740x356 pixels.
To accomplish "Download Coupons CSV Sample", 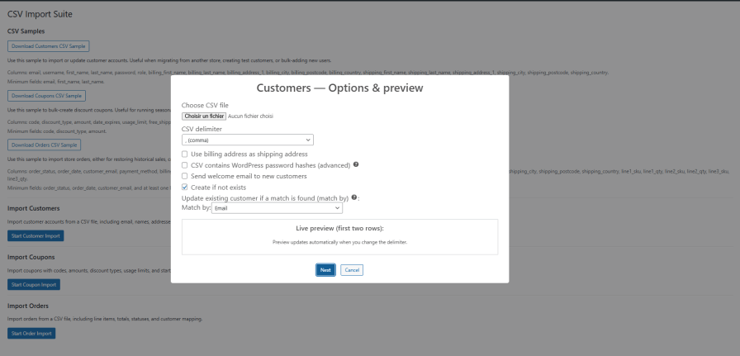I will (x=46, y=96).
